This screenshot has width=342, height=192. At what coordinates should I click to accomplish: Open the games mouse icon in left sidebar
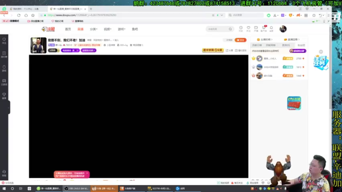click(4, 68)
